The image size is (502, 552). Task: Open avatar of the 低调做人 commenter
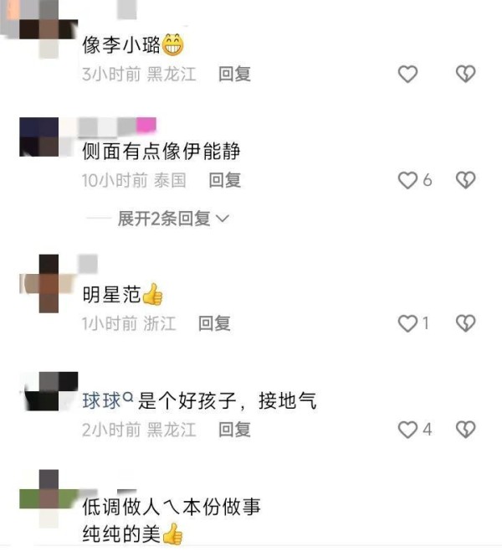[x=49, y=498]
